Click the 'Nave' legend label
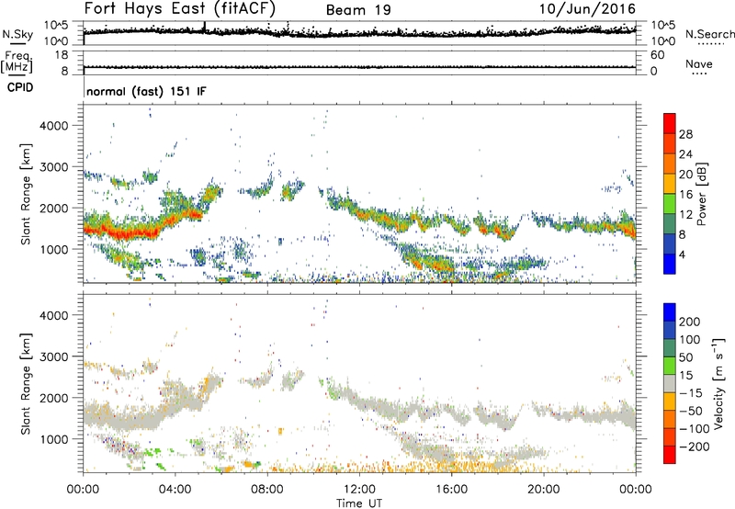 698,64
